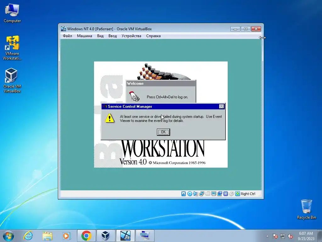Close the Service Control Manager dialog
Image resolution: width=322 pixels, height=242 pixels.
(221, 107)
